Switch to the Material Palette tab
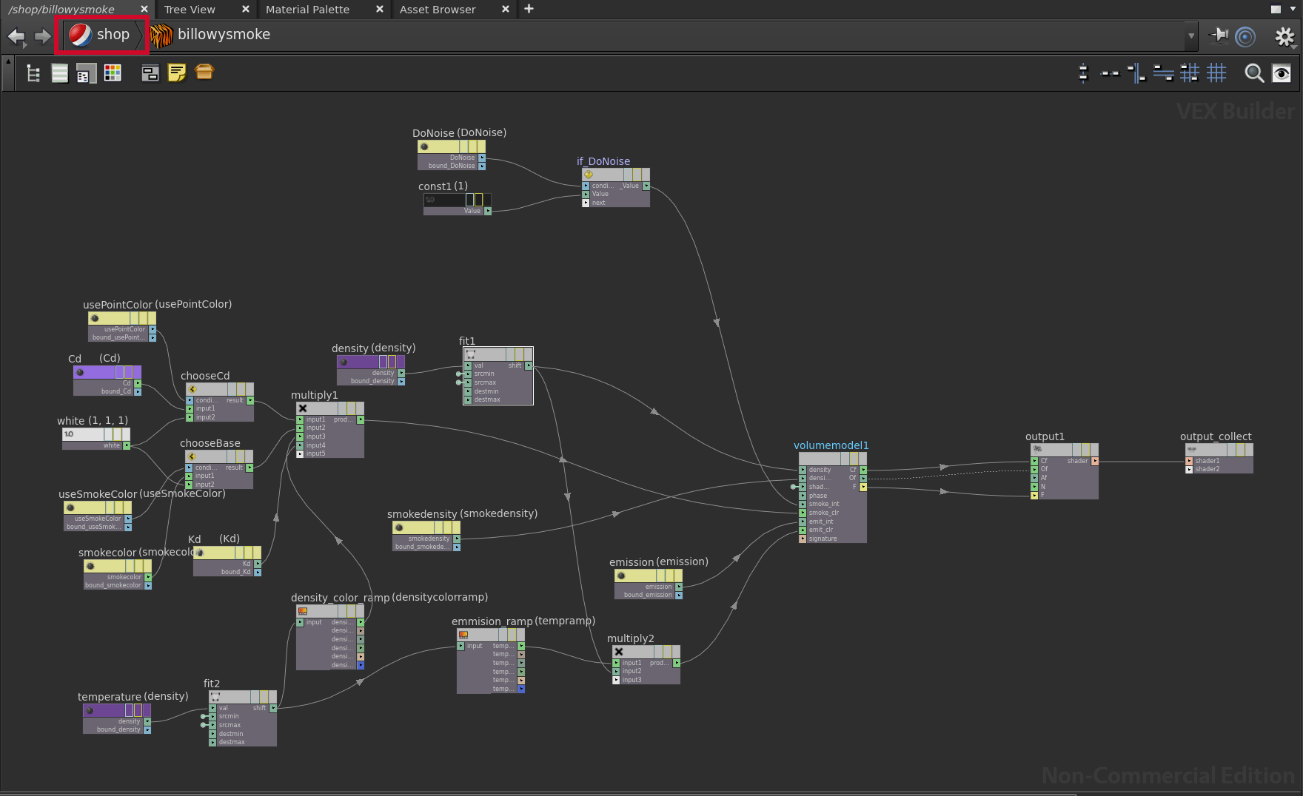Image resolution: width=1303 pixels, height=796 pixels. [307, 10]
